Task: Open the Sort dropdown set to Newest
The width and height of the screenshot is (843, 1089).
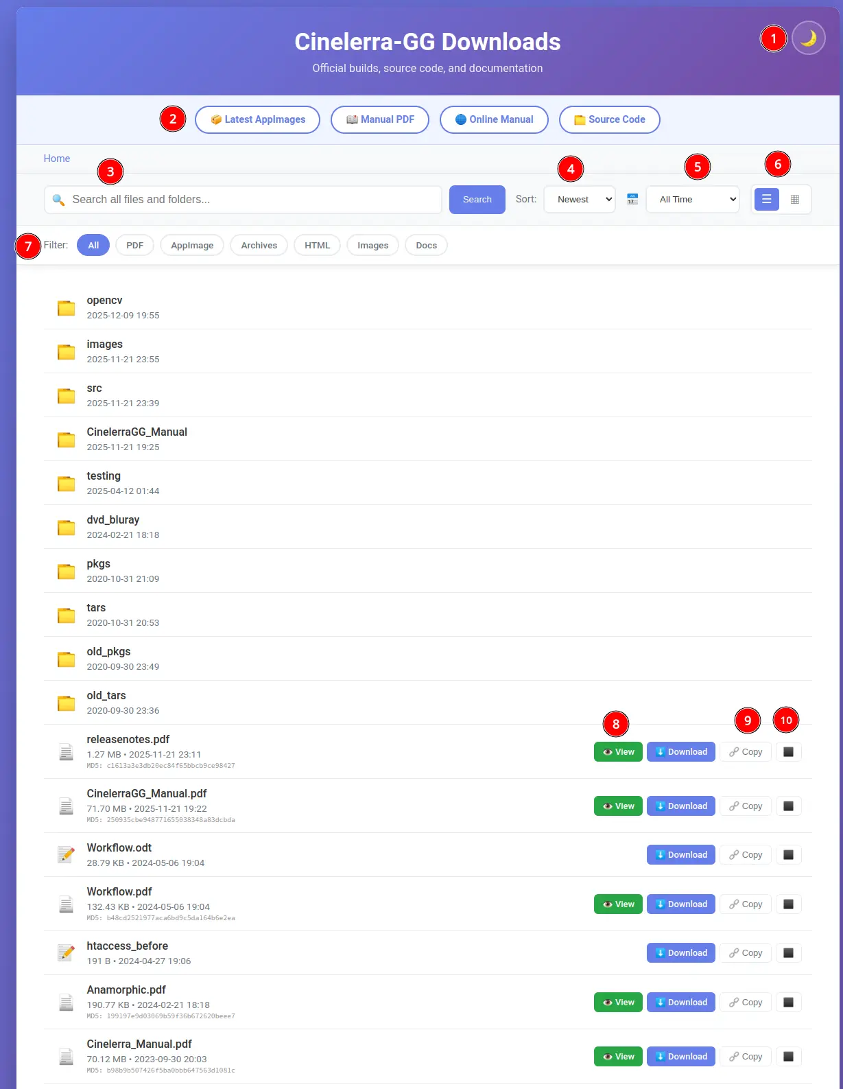Action: 580,199
